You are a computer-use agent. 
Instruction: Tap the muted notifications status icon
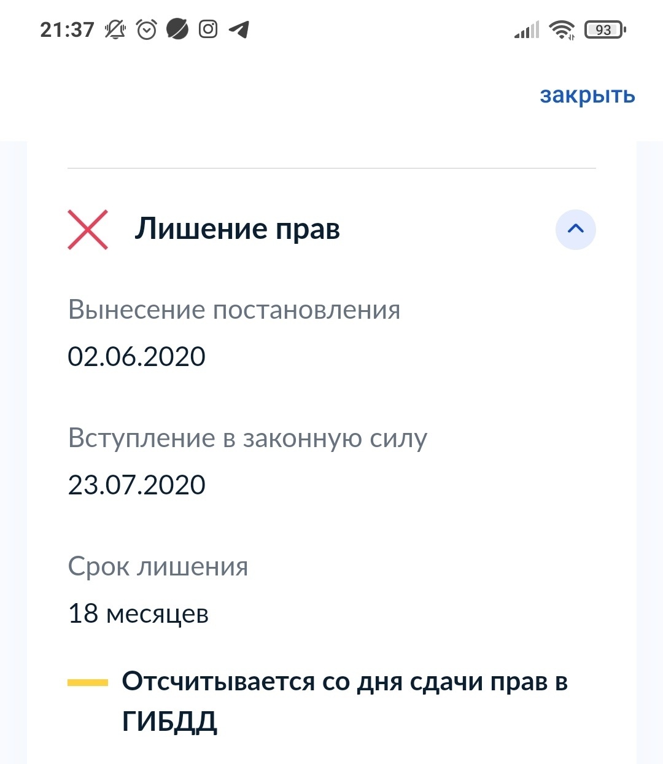(x=115, y=29)
